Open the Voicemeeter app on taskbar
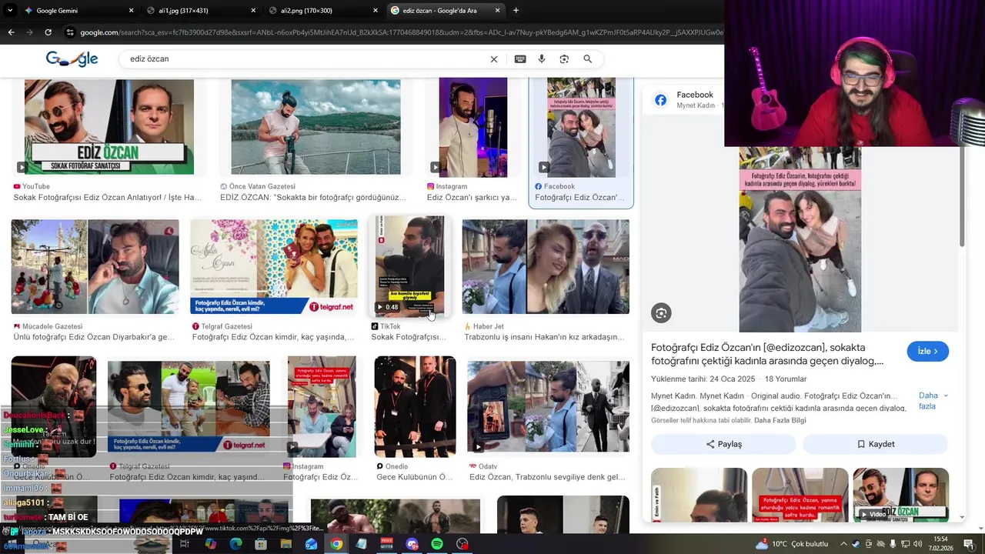 pyautogui.click(x=386, y=544)
